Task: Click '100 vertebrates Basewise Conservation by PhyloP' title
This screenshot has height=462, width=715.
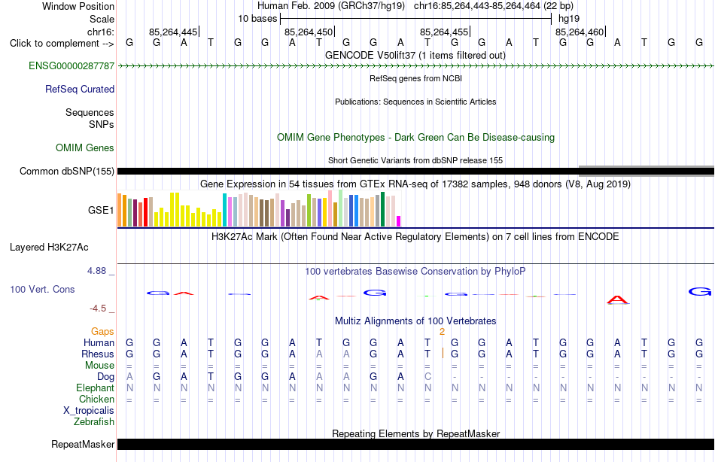Action: pos(415,272)
